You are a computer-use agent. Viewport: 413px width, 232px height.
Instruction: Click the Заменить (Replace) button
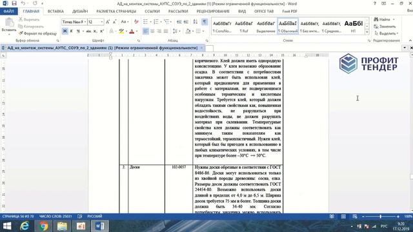point(385,26)
